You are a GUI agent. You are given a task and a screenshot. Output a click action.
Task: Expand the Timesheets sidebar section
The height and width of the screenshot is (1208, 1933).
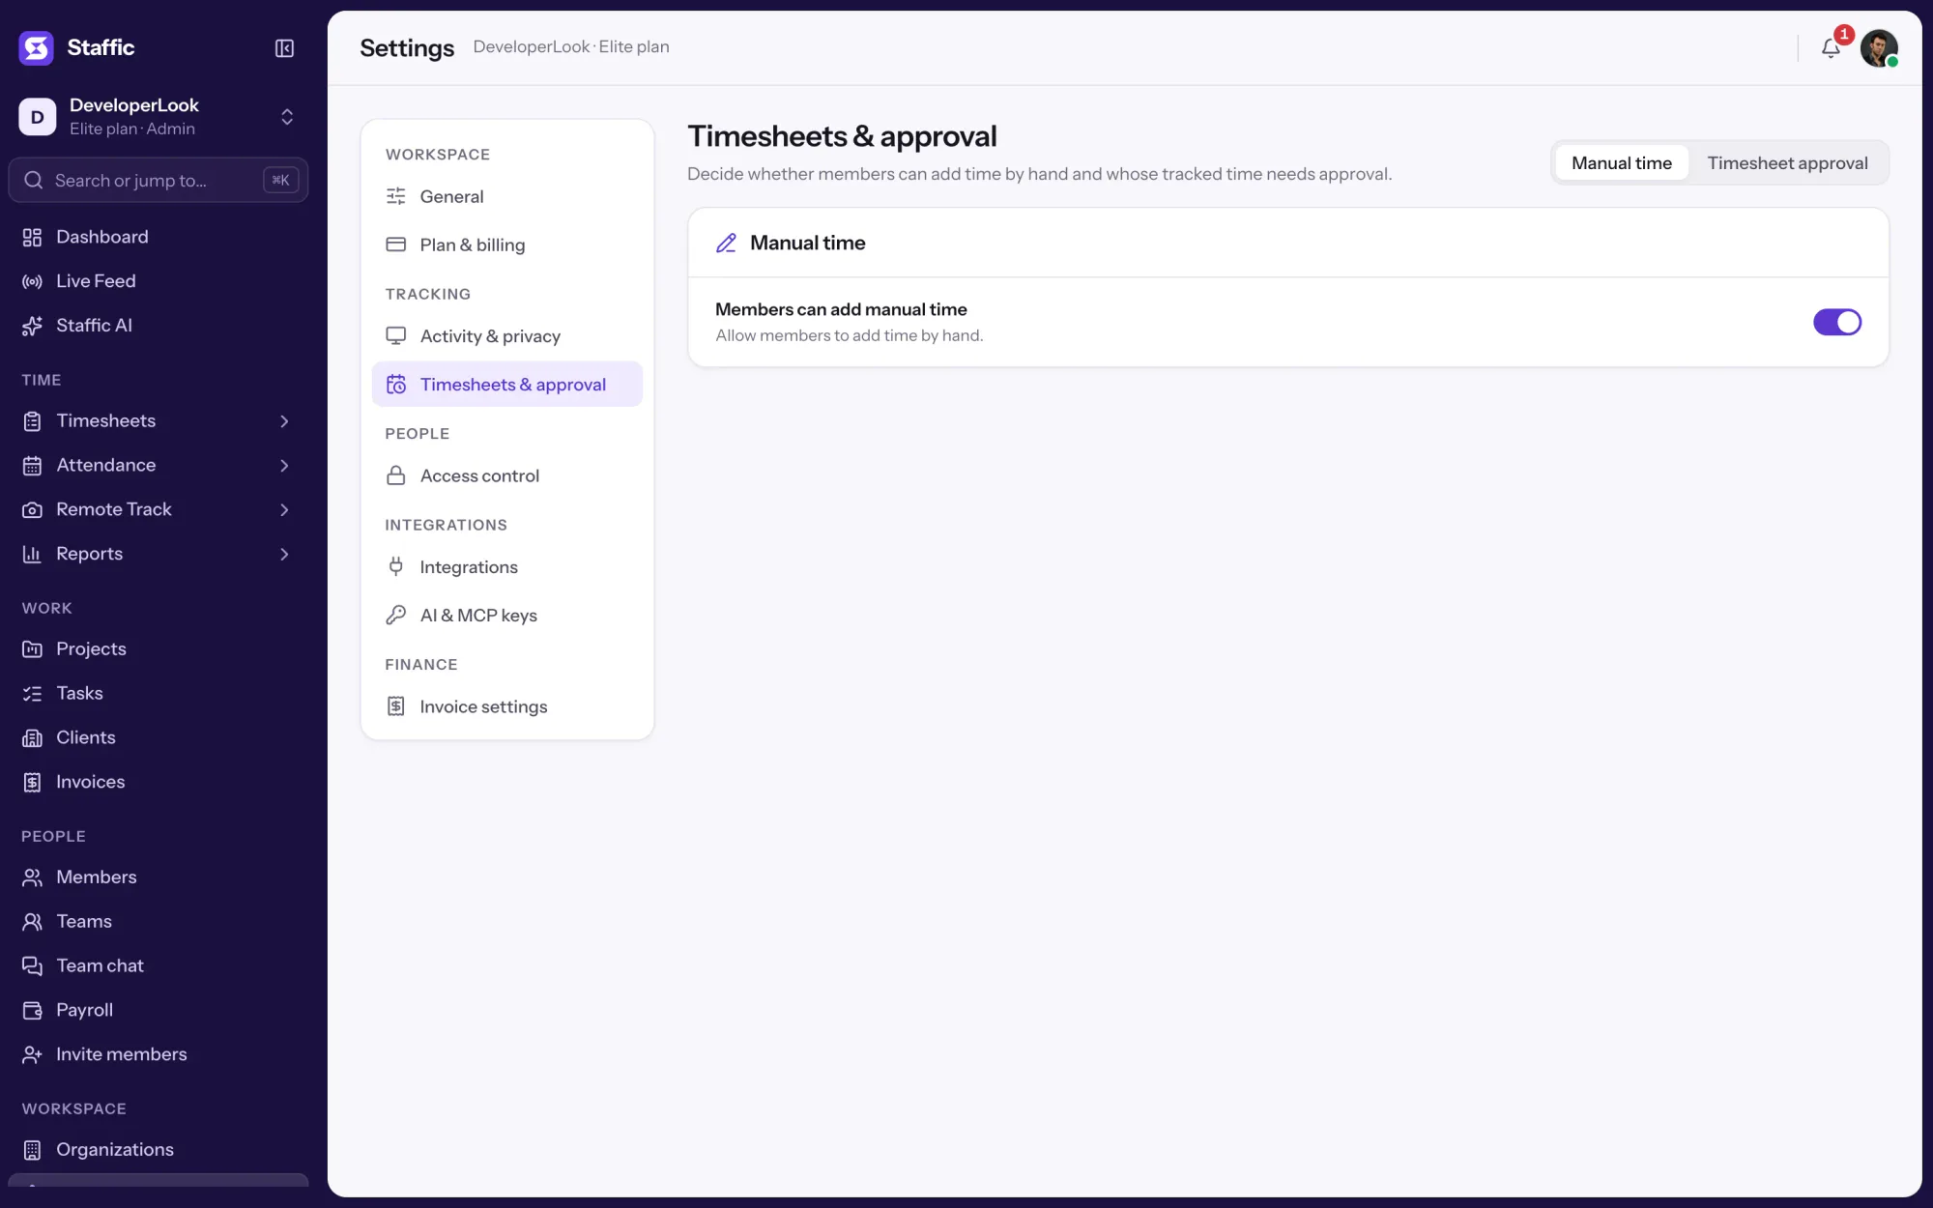(159, 420)
